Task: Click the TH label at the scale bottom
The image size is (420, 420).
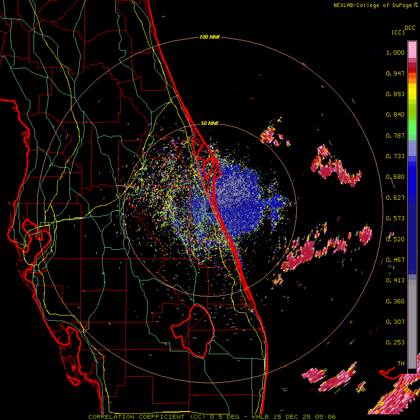Action: tap(401, 364)
